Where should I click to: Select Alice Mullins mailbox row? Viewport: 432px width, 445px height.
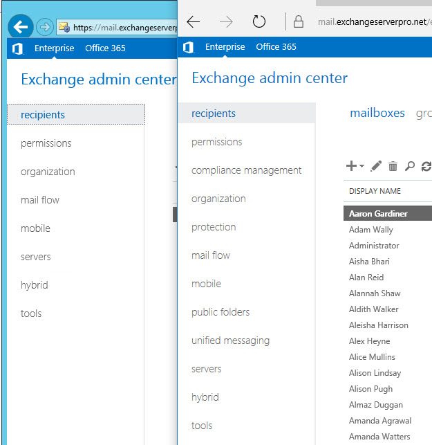pyautogui.click(x=388, y=356)
